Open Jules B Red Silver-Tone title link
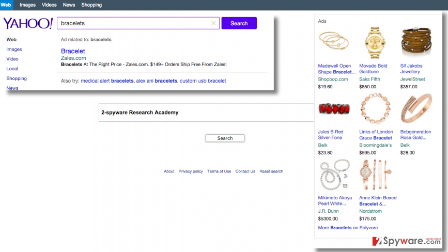448x252 pixels. coord(331,135)
